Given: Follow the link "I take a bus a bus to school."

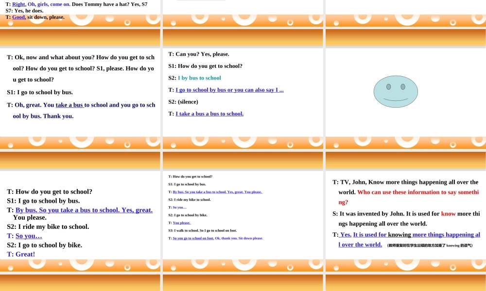Looking at the screenshot, I should coord(209,114).
